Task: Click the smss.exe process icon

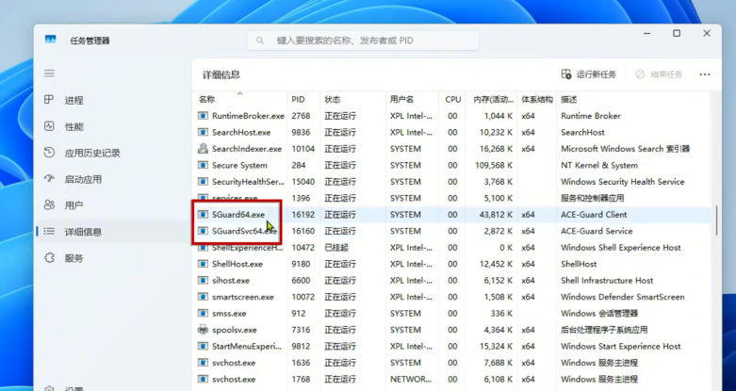Action: [x=203, y=313]
